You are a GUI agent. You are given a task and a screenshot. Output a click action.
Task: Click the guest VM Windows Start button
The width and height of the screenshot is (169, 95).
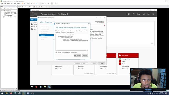[32, 87]
